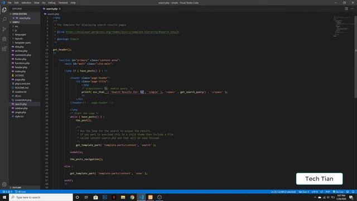Viewport: 357px width, 201px height.
Task: Open File Explorer on taskbar
Action: 123,197
